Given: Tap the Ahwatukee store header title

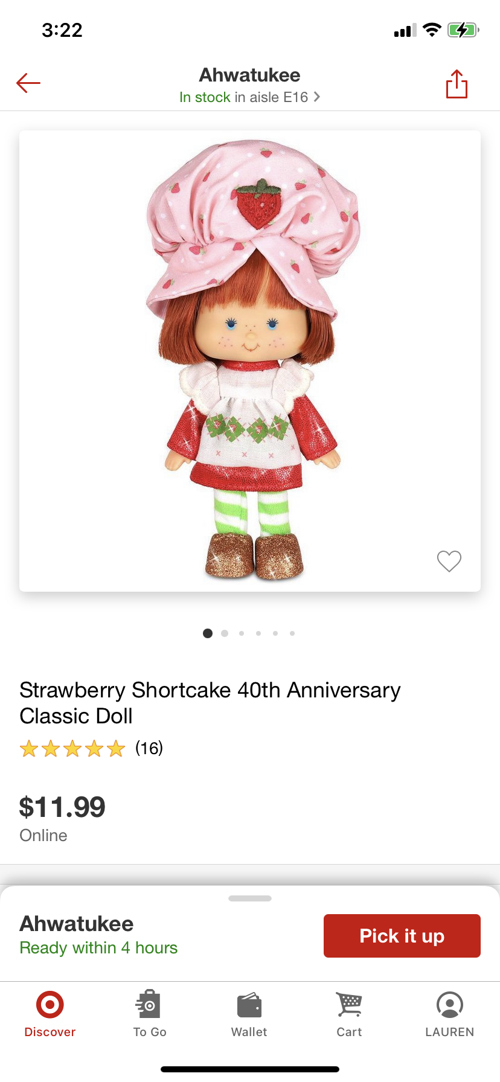Looking at the screenshot, I should click(x=249, y=75).
